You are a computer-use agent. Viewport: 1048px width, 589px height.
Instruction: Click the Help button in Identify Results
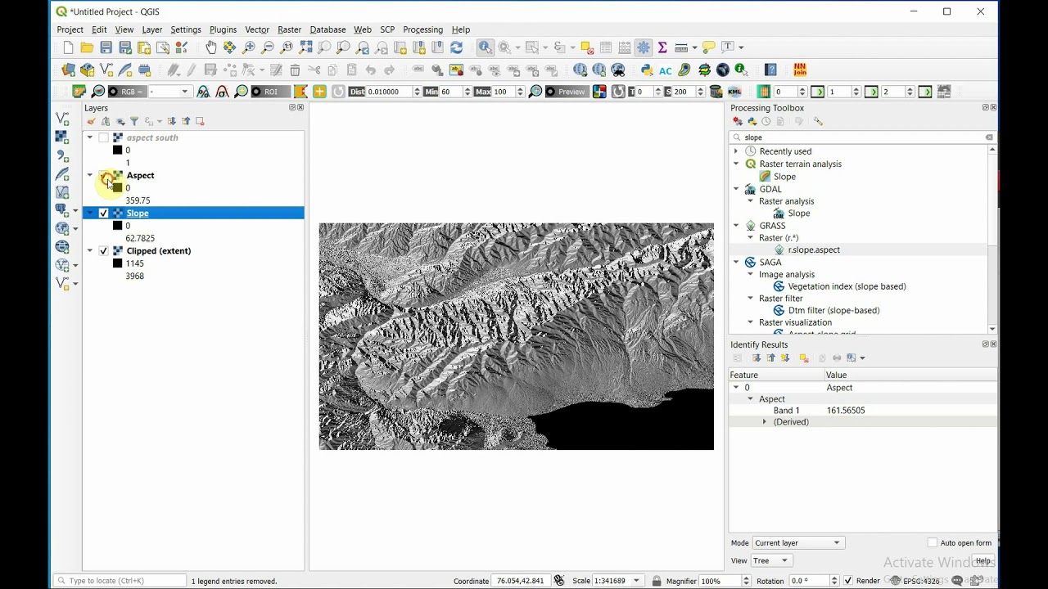click(x=983, y=560)
